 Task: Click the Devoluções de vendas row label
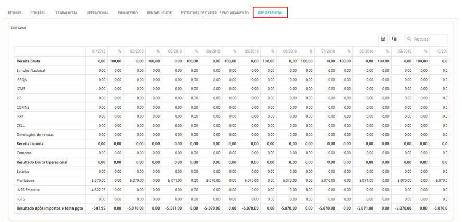pos(35,134)
